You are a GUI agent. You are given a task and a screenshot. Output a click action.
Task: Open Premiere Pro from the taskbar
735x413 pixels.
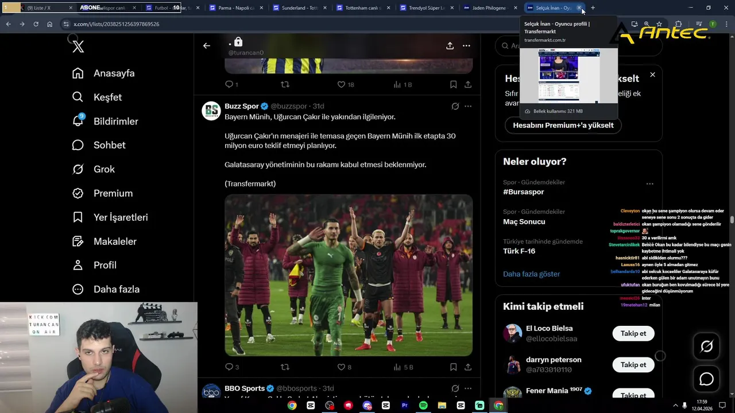tap(404, 406)
